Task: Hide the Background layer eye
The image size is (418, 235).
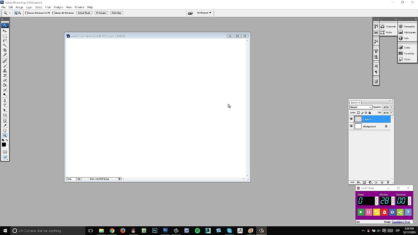Action: tap(351, 126)
